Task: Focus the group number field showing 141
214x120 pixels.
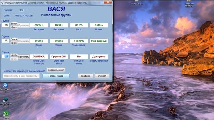Action: [x=5, y=41]
